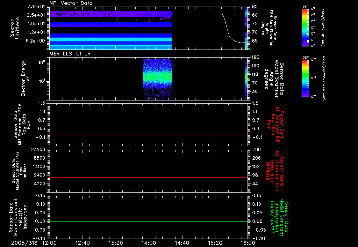Click the red 'MU Scanner Inh Raw Data' title
Screen dimensions: 358x247
pos(275,125)
